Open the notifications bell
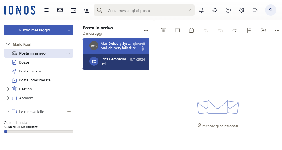Screen dimensions: 282x150 pos(201,10)
